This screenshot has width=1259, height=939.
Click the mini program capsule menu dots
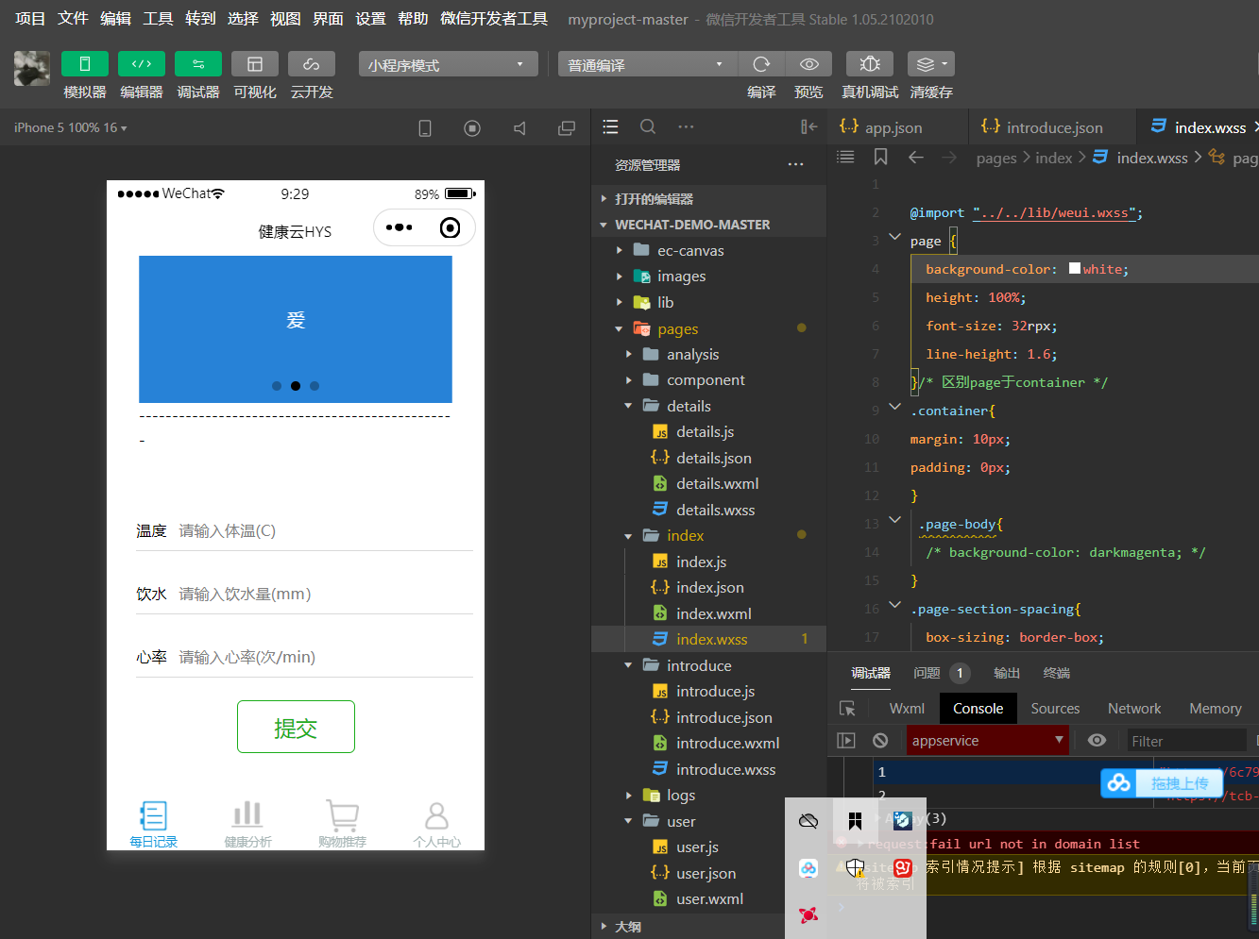(400, 227)
